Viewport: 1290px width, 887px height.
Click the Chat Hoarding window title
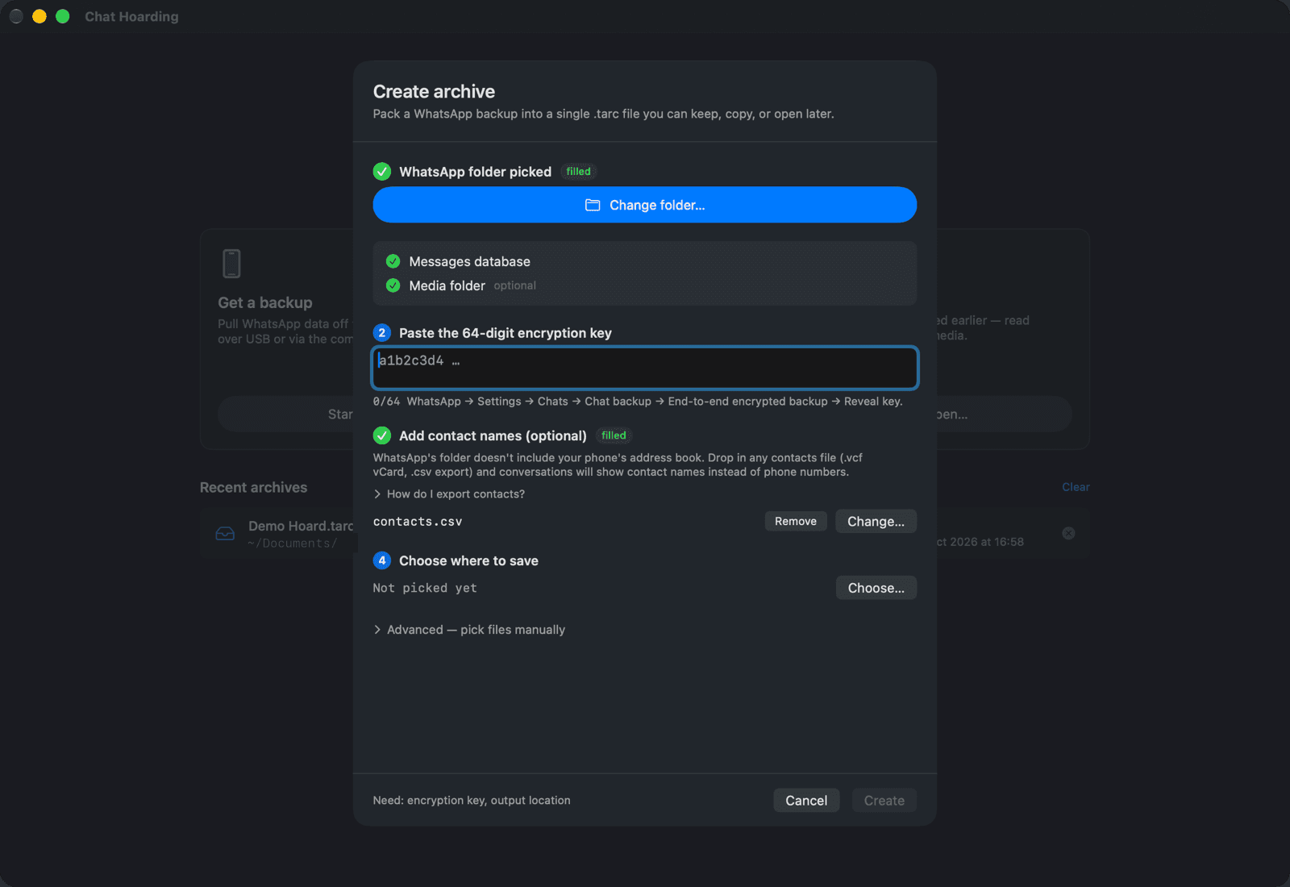131,16
